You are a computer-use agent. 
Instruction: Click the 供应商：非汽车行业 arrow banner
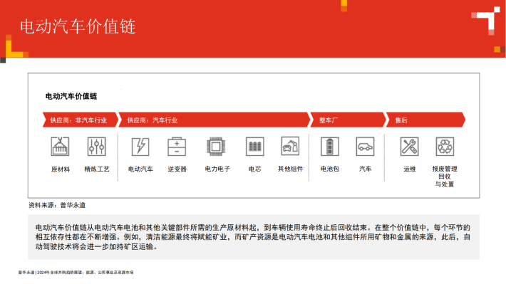pos(81,120)
